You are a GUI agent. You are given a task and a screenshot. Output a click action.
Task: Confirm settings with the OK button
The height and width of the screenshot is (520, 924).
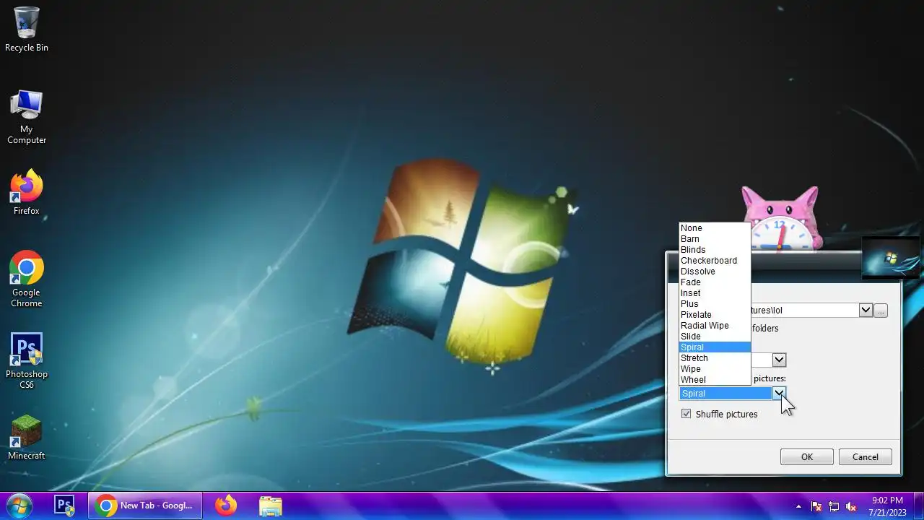807,457
